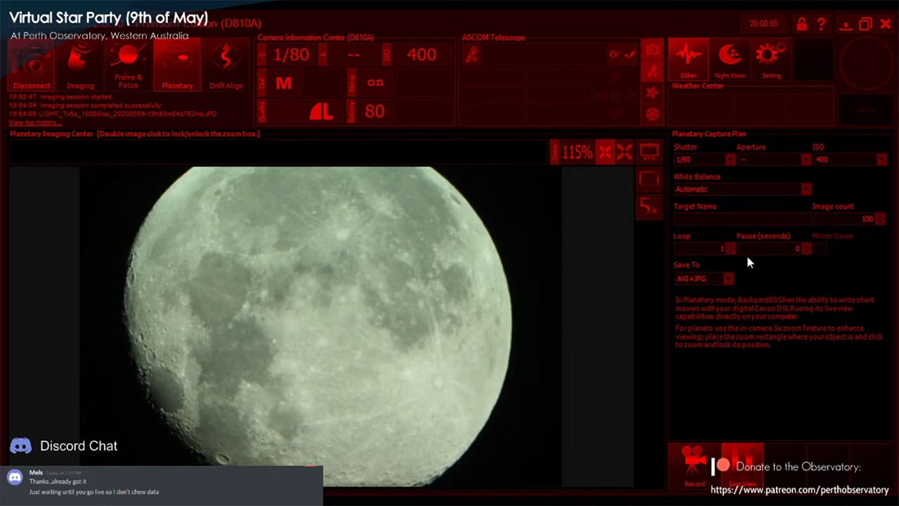Click the Pause (seconds) stepper arrows
899x506 pixels.
(x=806, y=249)
